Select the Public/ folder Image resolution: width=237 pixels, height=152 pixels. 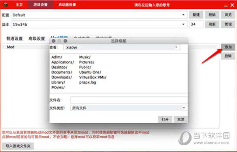coord(85,67)
